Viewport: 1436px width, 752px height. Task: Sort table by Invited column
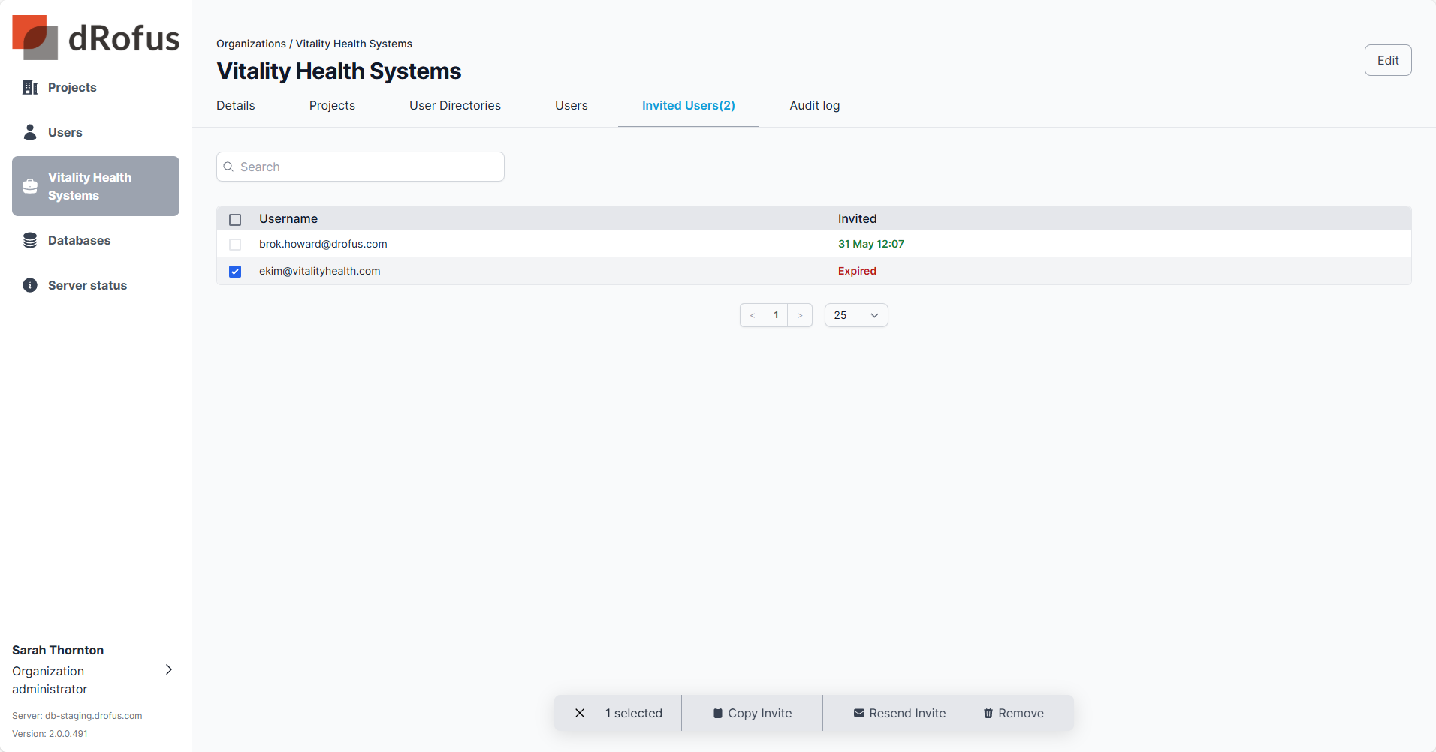[x=857, y=219]
